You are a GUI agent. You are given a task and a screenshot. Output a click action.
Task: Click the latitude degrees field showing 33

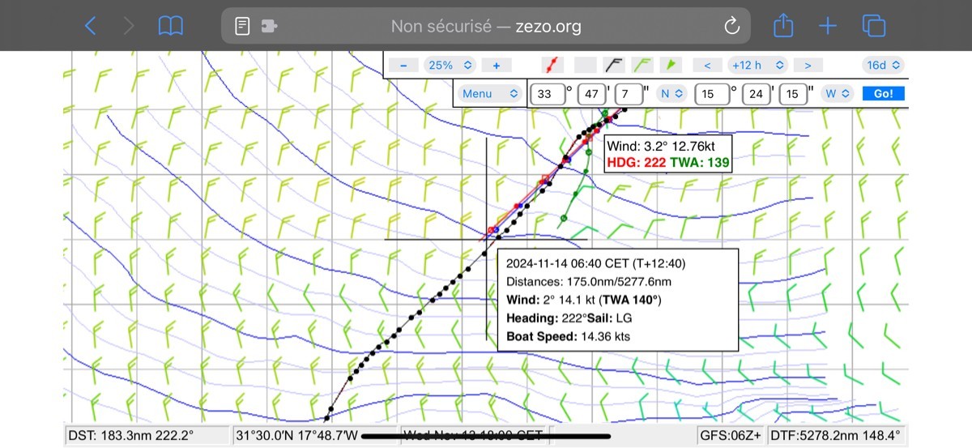(x=545, y=94)
